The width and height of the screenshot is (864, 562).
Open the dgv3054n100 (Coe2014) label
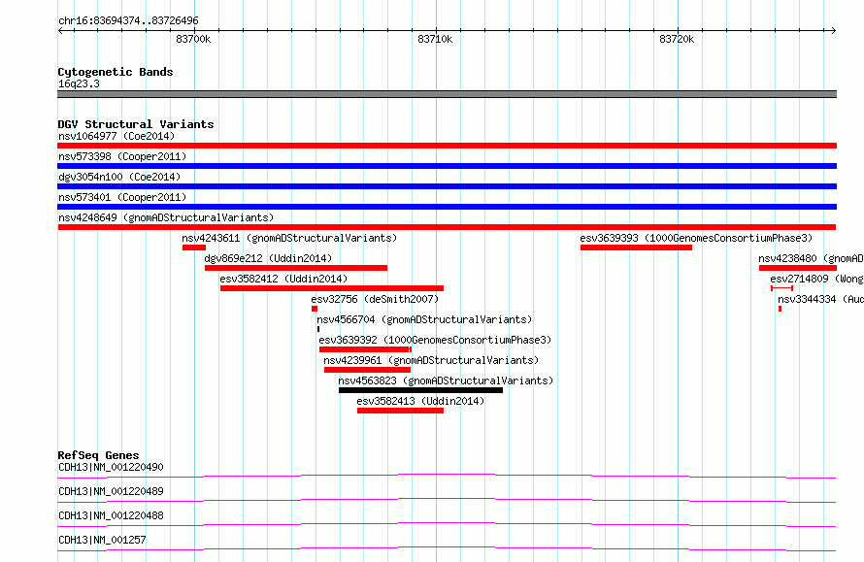tap(119, 177)
